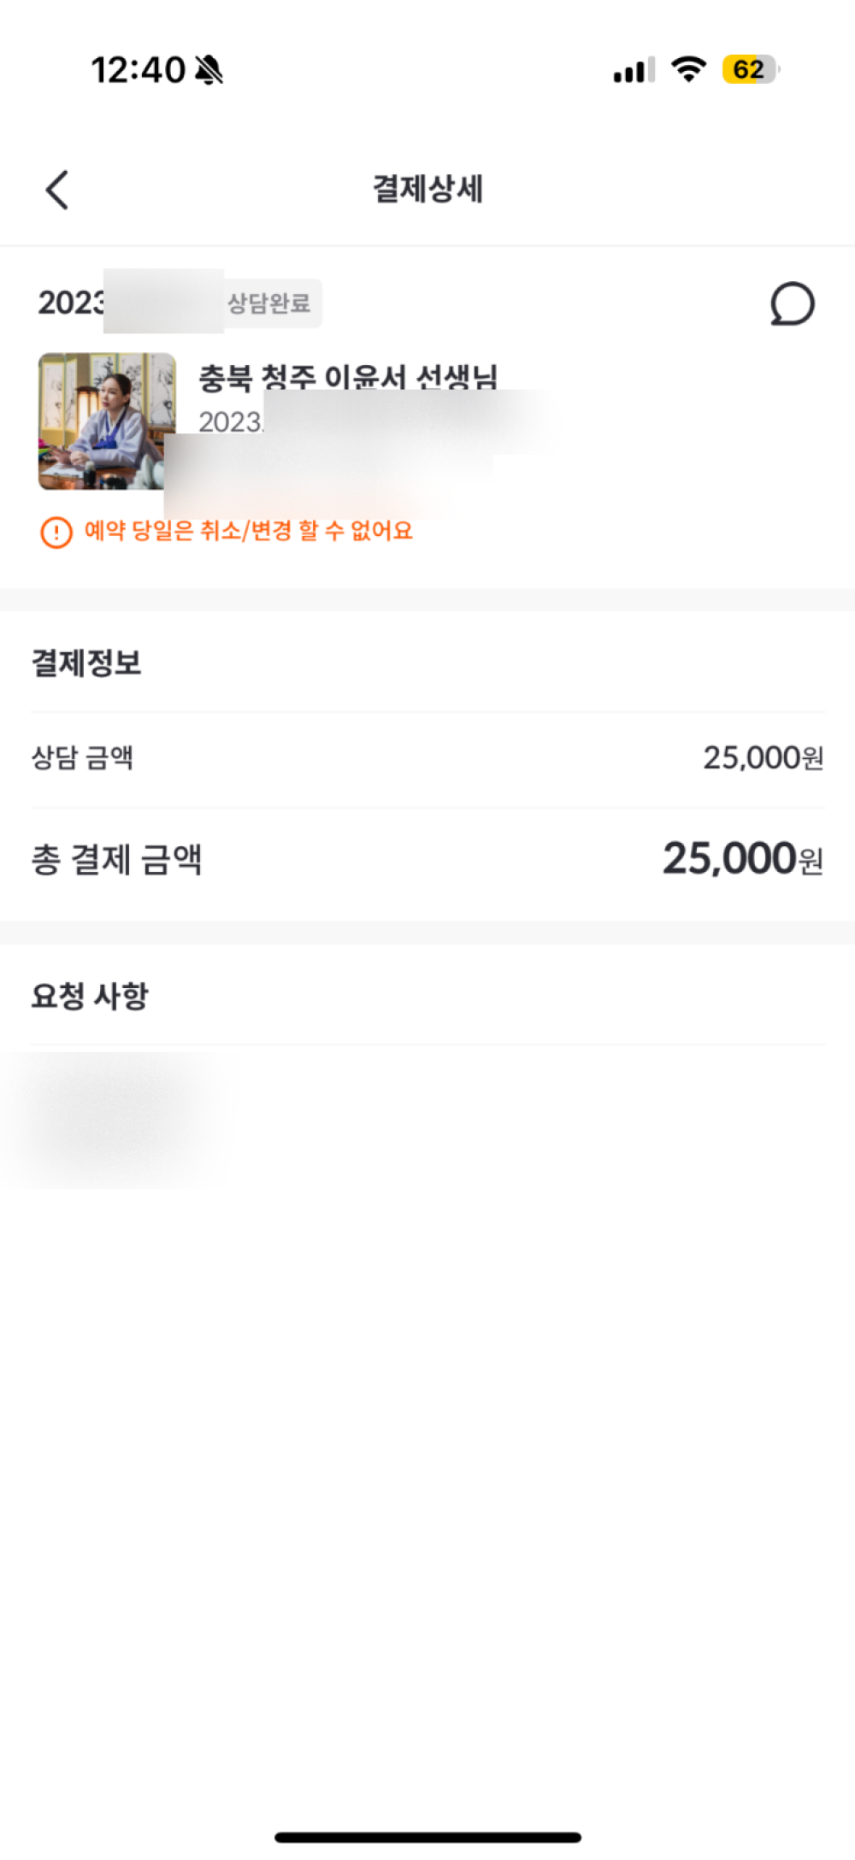Open the counselor profile thumbnail photo
Image resolution: width=855 pixels, height=1860 pixels.
coord(107,421)
